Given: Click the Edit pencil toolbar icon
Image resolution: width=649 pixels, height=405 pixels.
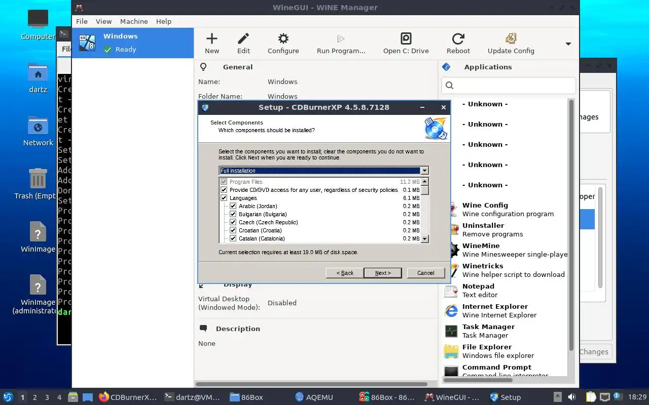Looking at the screenshot, I should click(x=243, y=44).
